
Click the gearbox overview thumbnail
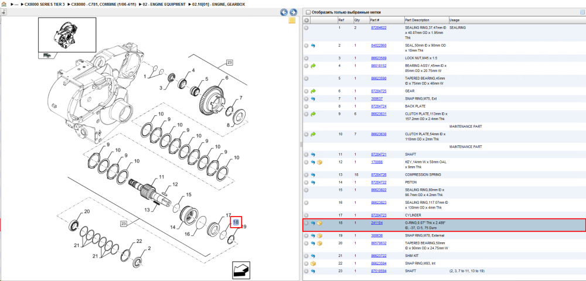pyautogui.click(x=67, y=35)
